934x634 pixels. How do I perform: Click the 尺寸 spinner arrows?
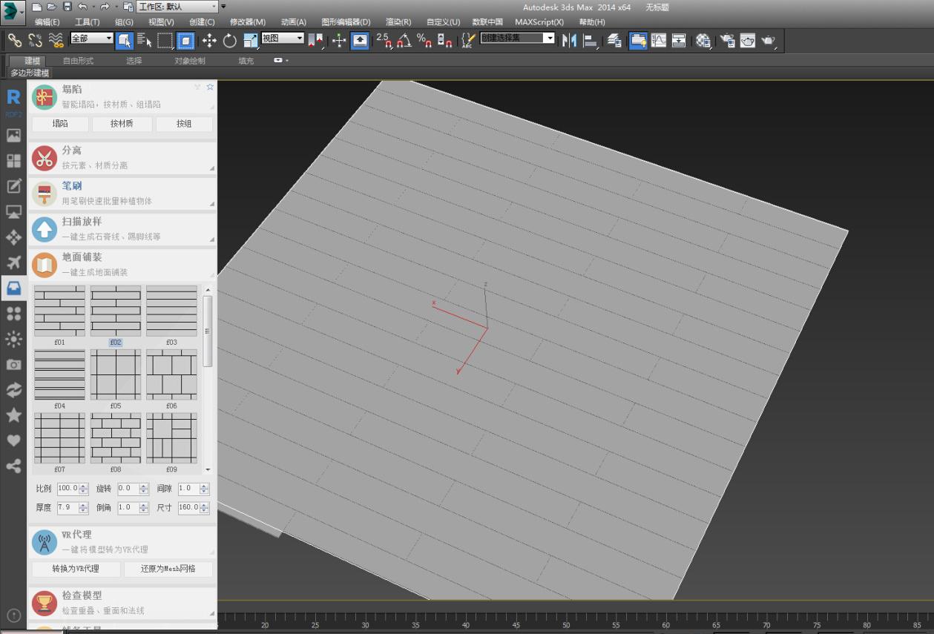point(205,508)
